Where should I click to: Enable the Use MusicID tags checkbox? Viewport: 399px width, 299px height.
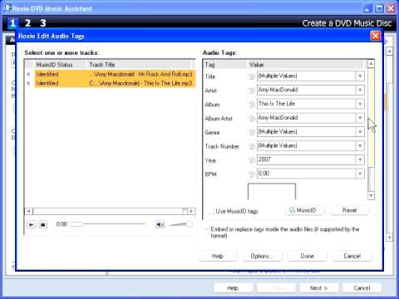[x=211, y=211]
